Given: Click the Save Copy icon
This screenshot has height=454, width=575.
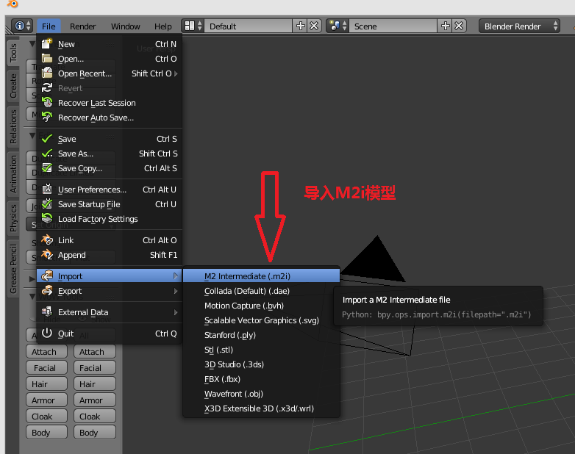Looking at the screenshot, I should [x=47, y=167].
